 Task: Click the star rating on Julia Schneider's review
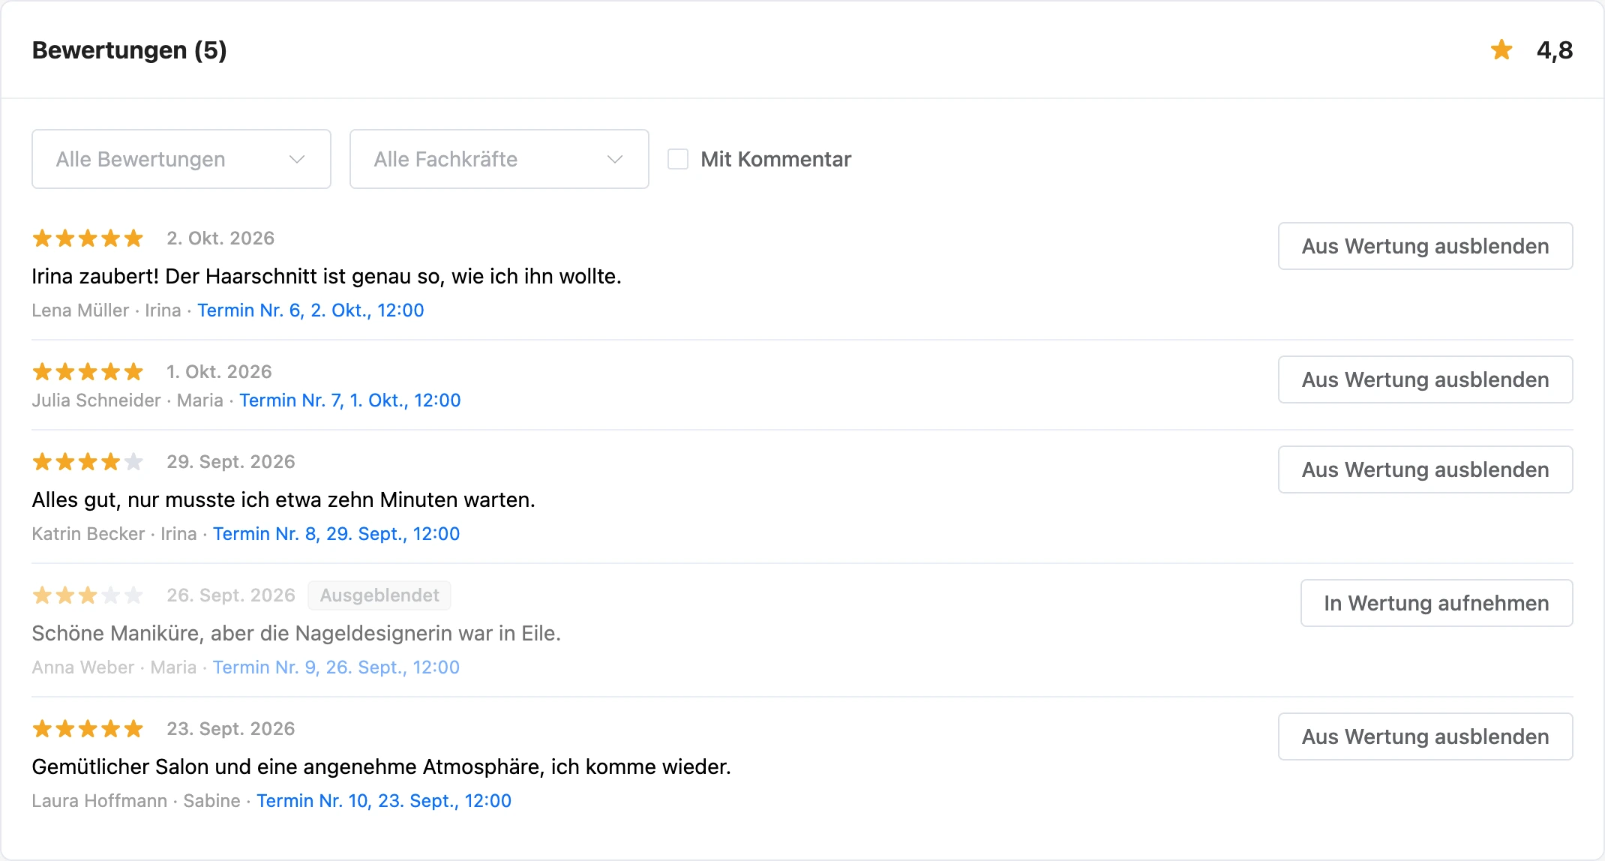[x=88, y=372]
